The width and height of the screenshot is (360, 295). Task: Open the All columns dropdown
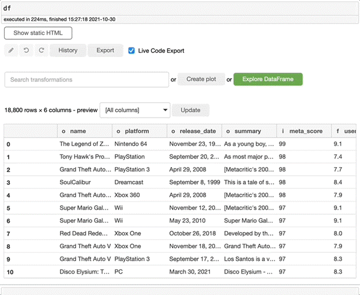tap(135, 110)
